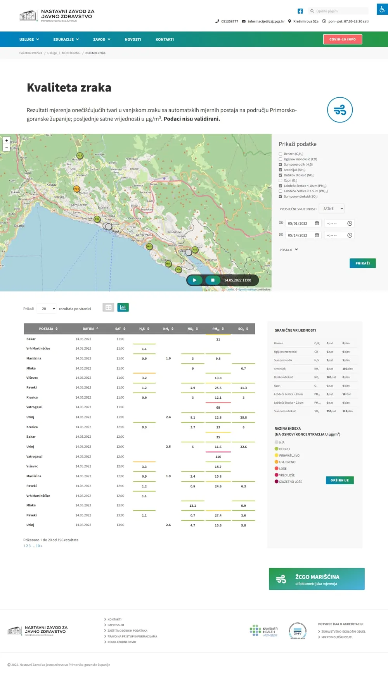
Task: Open the KONTAKTI menu item
Action: [165, 40]
